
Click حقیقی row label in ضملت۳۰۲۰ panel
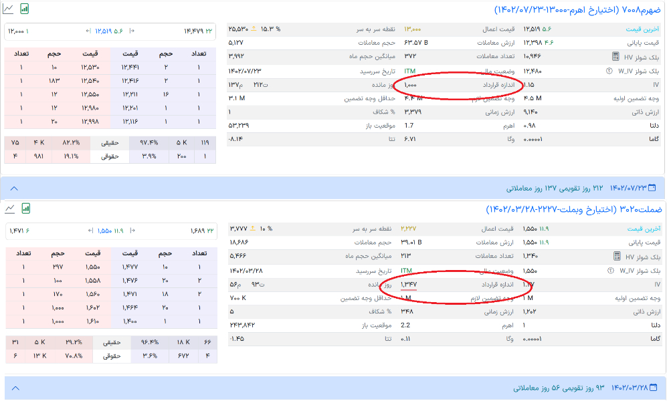[x=112, y=342]
